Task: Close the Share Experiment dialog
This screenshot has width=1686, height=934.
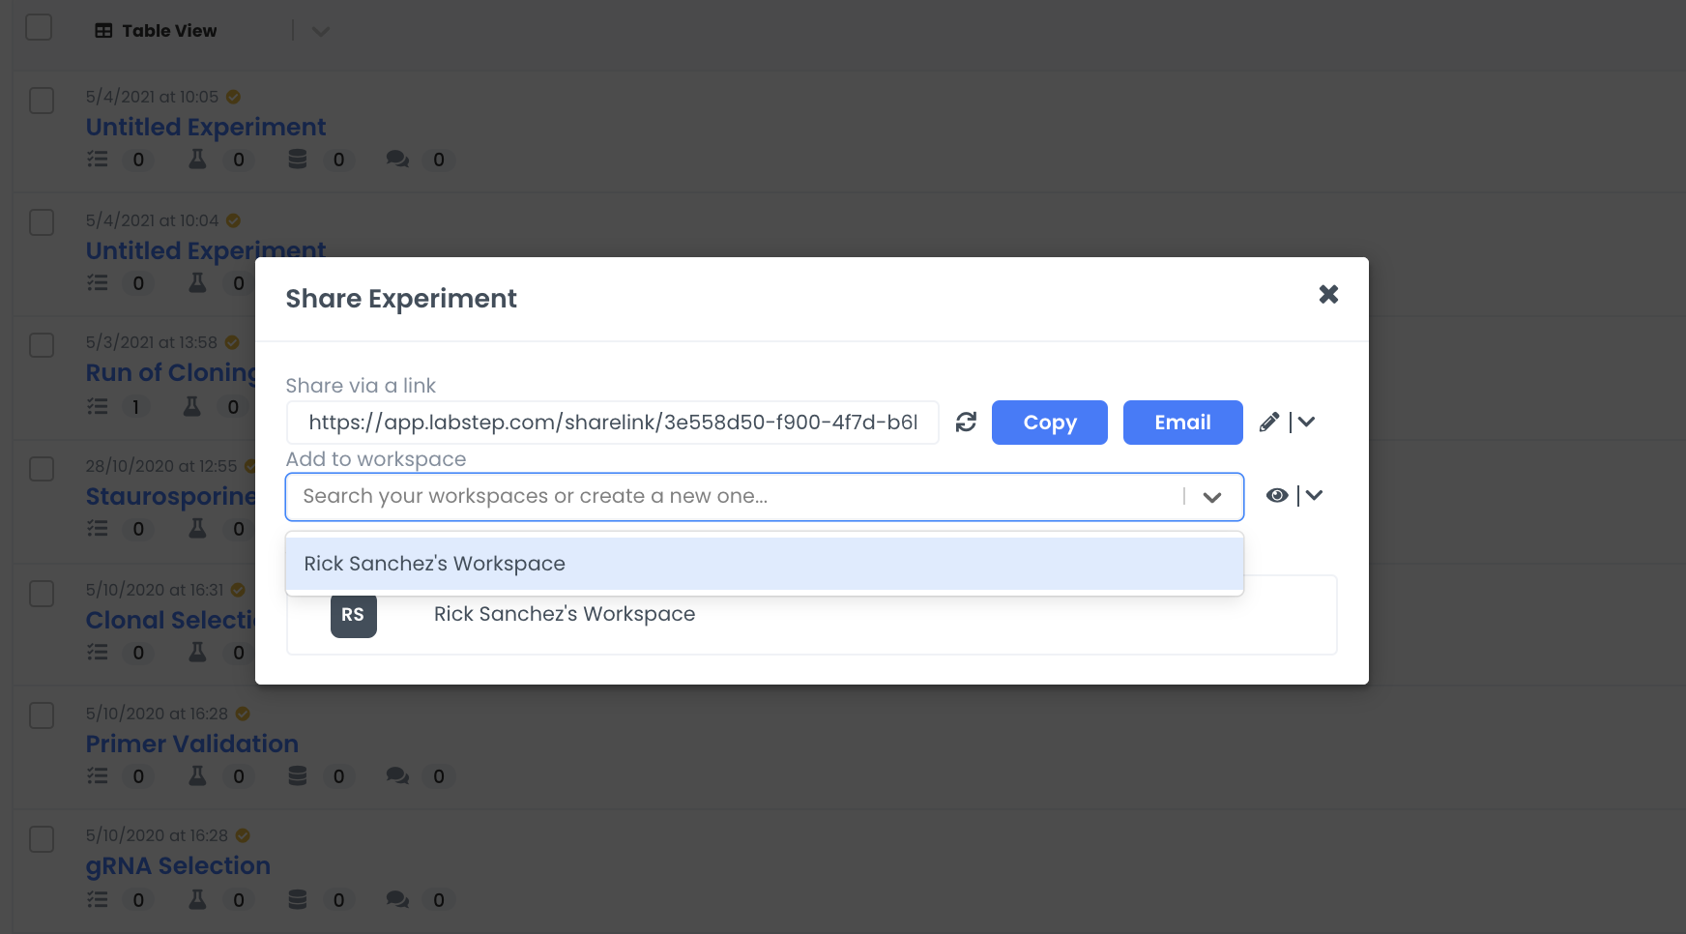Action: point(1328,295)
